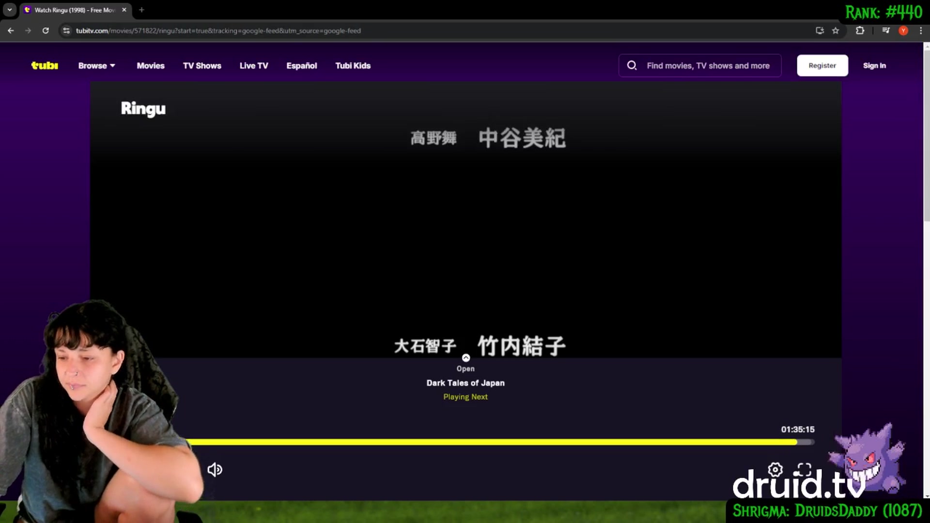Click the tubitv.com address bar URL

218,31
